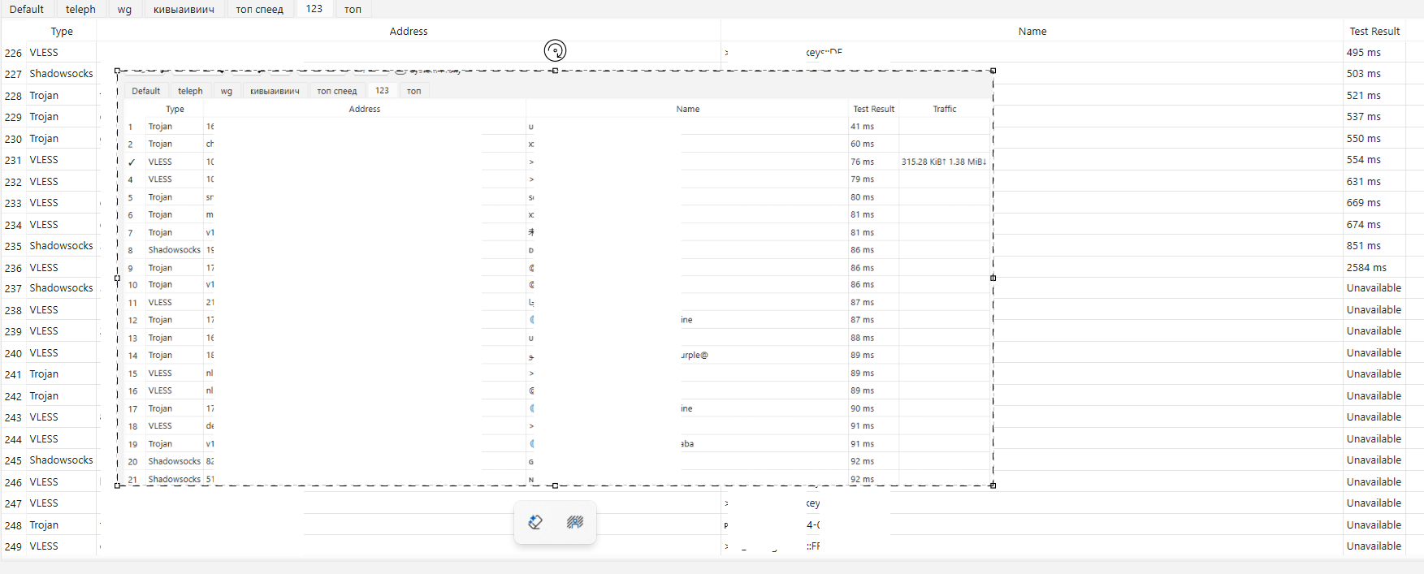Viewport: 1424px width, 574px height.
Task: Click 'Shadowsocks' in pasted row 8
Action: coord(174,249)
